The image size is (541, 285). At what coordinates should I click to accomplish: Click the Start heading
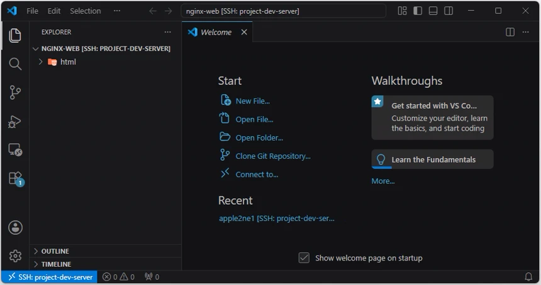click(x=230, y=81)
